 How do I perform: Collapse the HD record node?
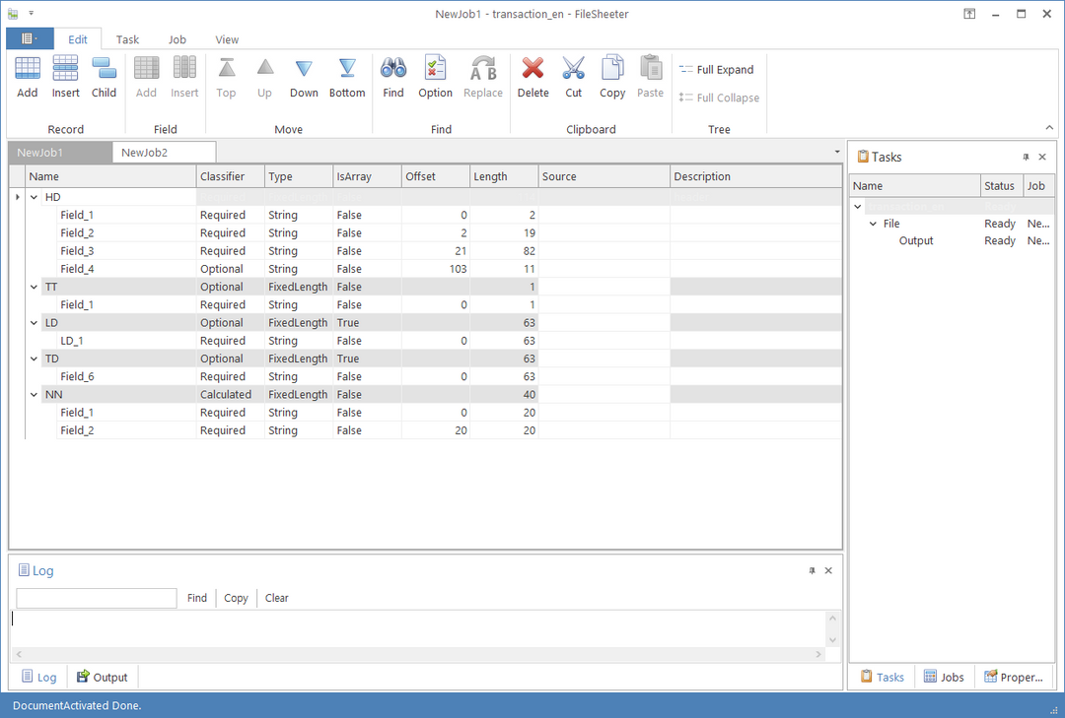pyautogui.click(x=35, y=198)
